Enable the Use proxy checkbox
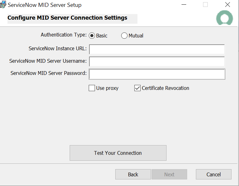This screenshot has width=239, height=186. pos(92,88)
